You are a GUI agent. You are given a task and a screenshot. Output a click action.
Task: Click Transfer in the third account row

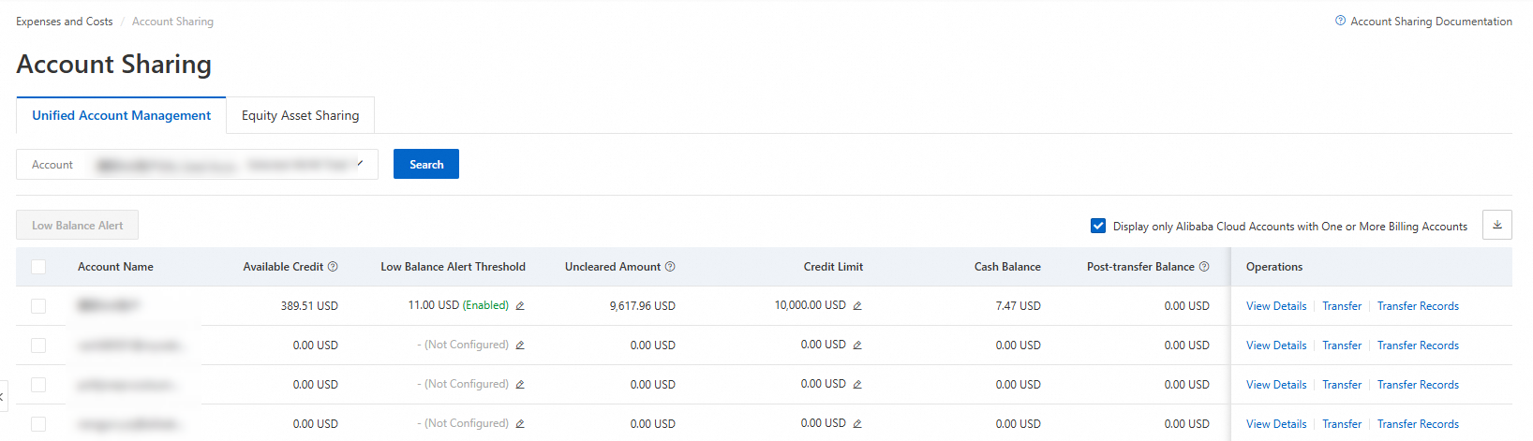coord(1342,385)
